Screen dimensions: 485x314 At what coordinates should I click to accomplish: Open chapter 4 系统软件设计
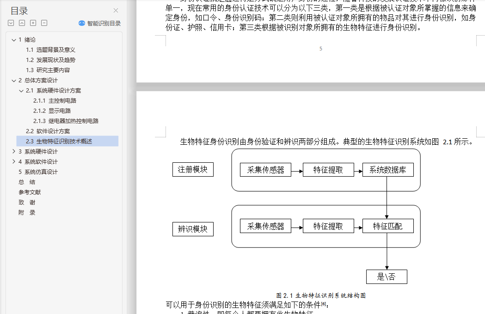(x=38, y=162)
